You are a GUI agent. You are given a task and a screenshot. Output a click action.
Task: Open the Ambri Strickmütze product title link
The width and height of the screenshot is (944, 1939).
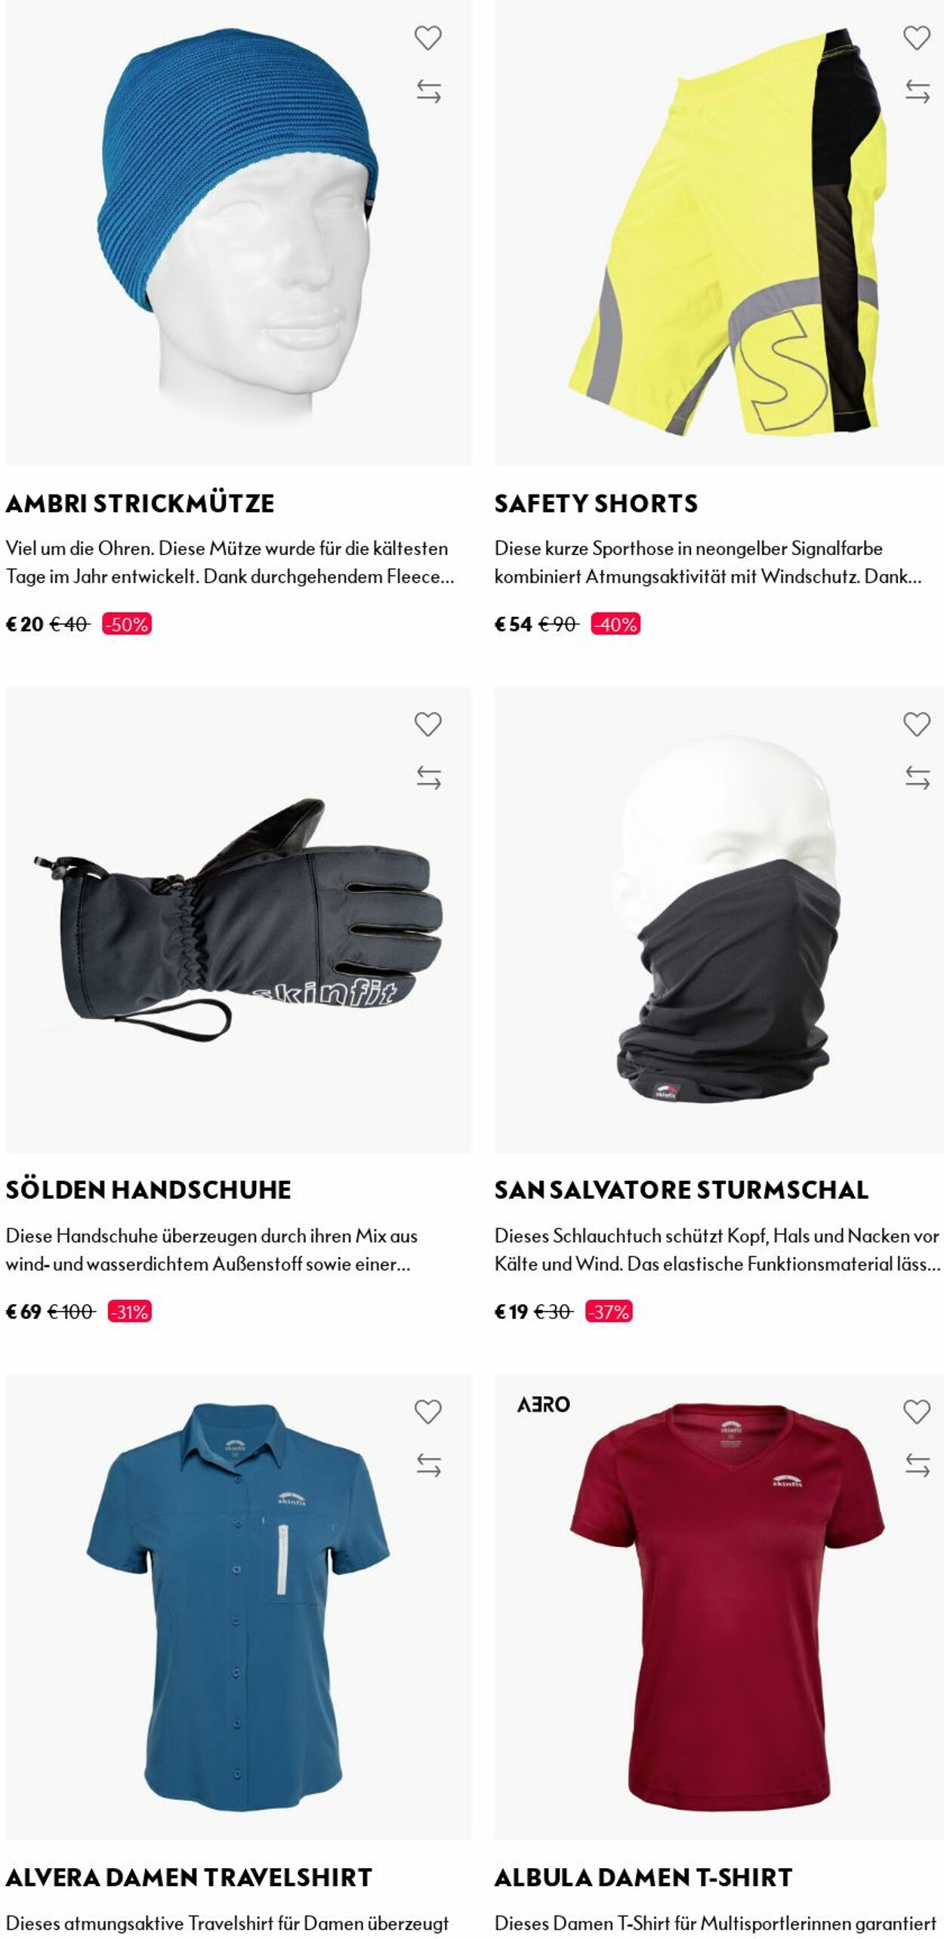(140, 503)
